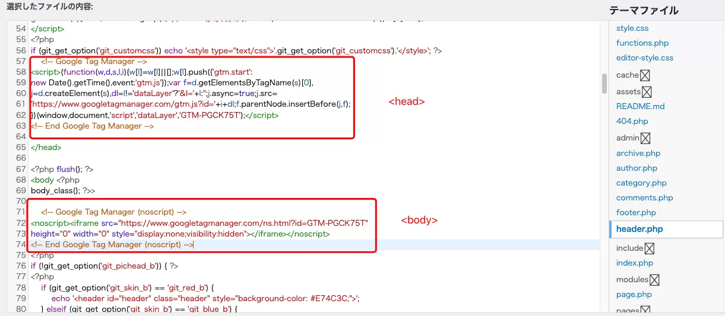
Task: Open editor-style.css file
Action: (x=645, y=58)
